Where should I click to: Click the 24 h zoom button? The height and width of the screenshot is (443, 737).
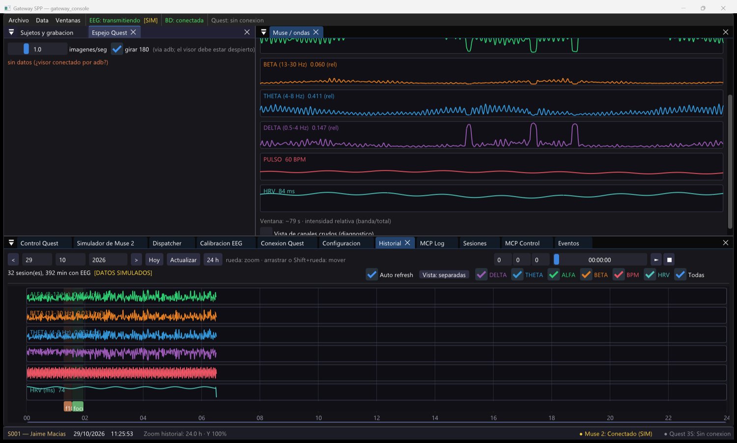[213, 260]
